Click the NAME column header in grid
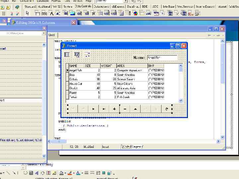Screen dimensions: 239x179 [76, 66]
